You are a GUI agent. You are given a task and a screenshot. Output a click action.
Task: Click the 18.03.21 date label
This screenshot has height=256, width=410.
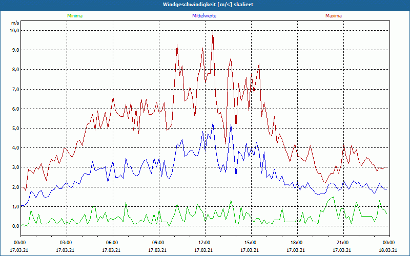pos(388,250)
